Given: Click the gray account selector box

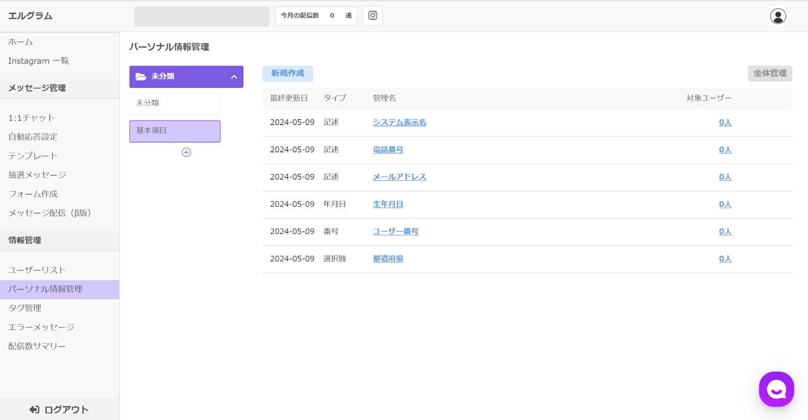Looking at the screenshot, I should pos(202,16).
